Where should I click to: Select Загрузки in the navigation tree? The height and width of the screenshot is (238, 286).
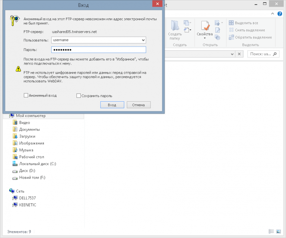pos(27,136)
